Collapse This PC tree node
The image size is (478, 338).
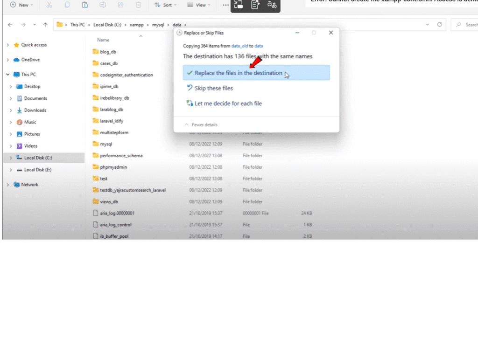point(7,74)
